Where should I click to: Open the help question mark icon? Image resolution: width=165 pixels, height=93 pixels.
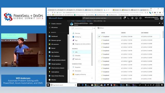tap(140, 18)
